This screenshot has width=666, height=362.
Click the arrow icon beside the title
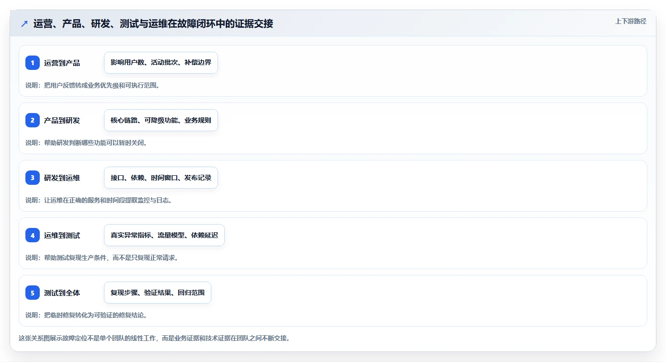24,23
